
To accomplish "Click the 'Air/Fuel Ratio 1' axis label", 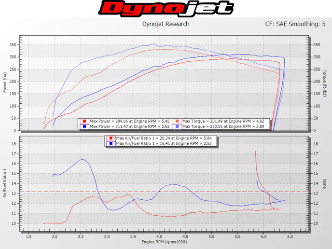I will point(5,183).
